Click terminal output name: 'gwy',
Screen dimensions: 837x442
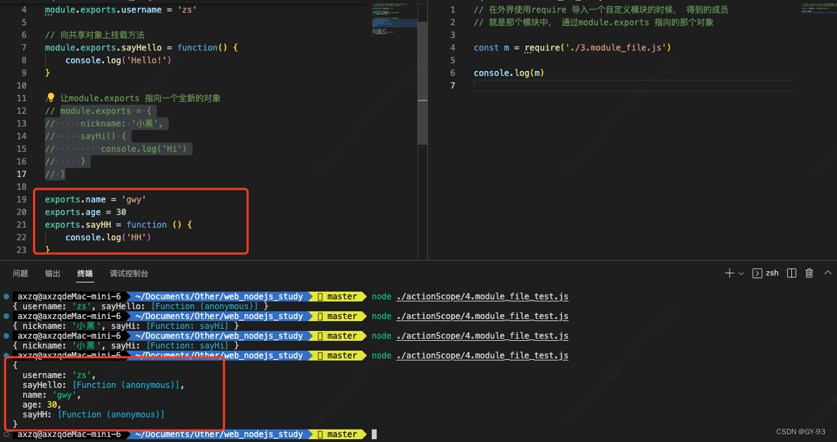pos(52,395)
